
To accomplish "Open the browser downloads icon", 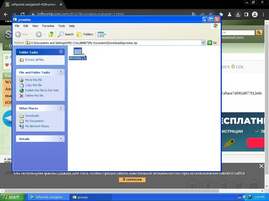I will tap(238, 14).
